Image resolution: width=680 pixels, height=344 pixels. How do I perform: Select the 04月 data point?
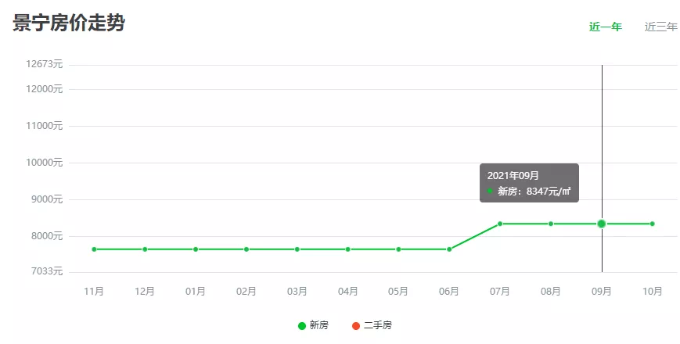[348, 249]
